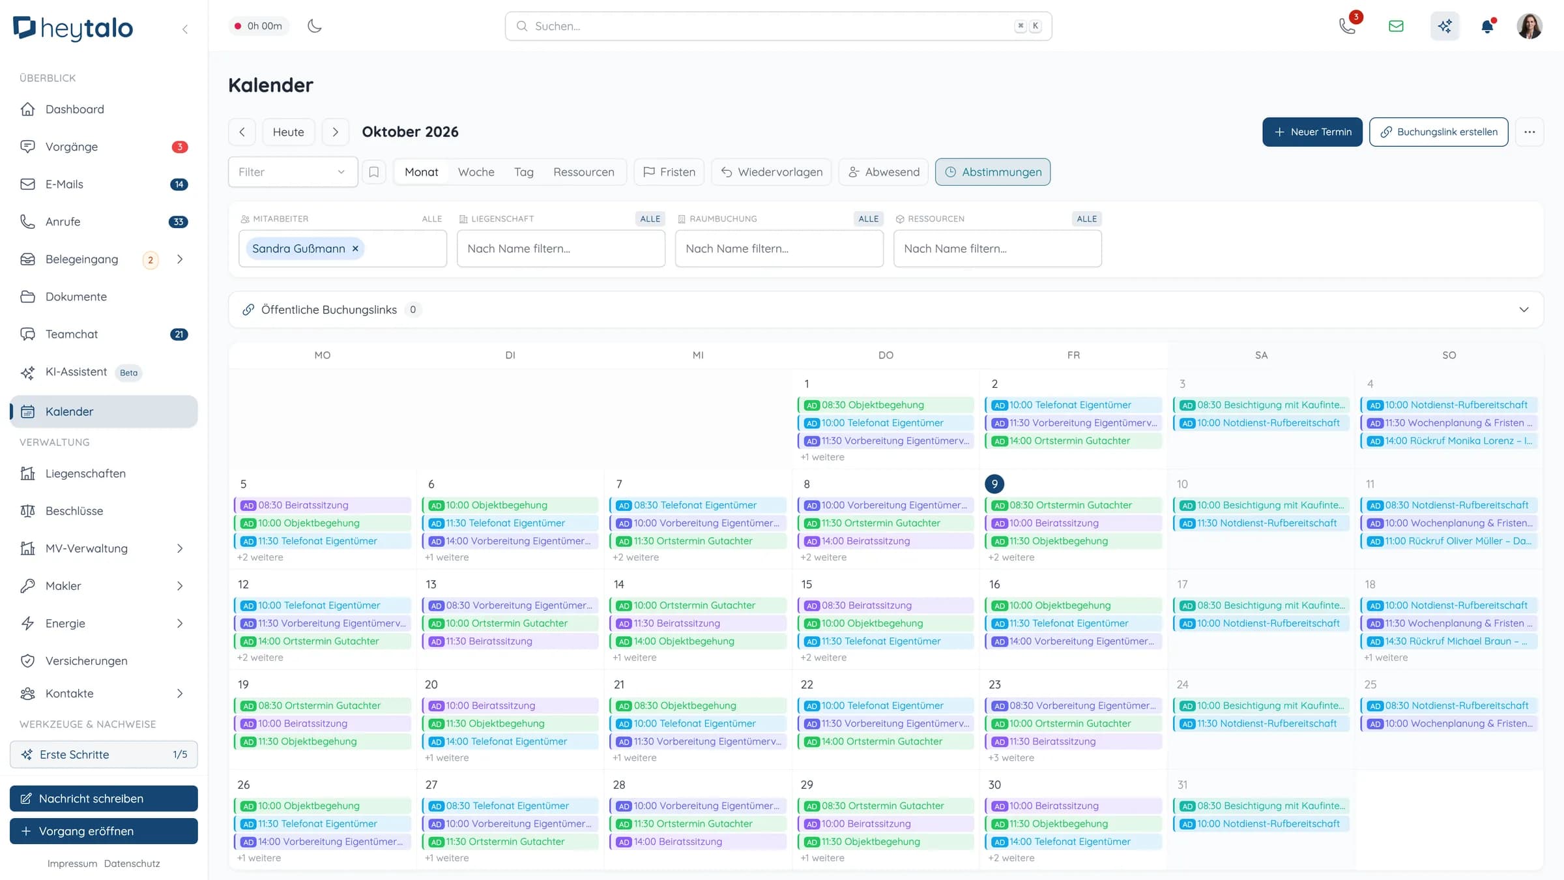
Task: Open Teamchat in sidebar
Action: (104, 334)
